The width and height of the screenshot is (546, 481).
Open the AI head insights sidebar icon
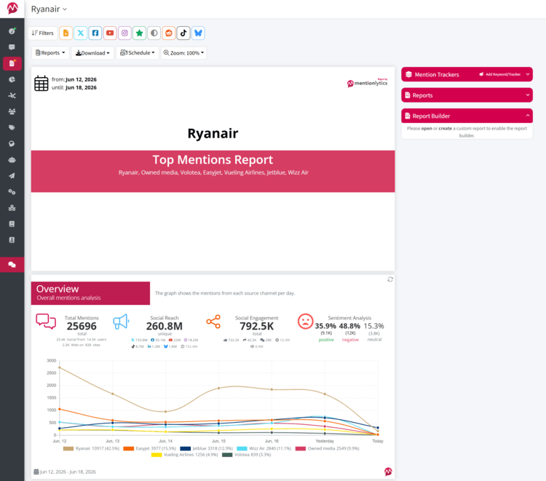click(x=12, y=144)
